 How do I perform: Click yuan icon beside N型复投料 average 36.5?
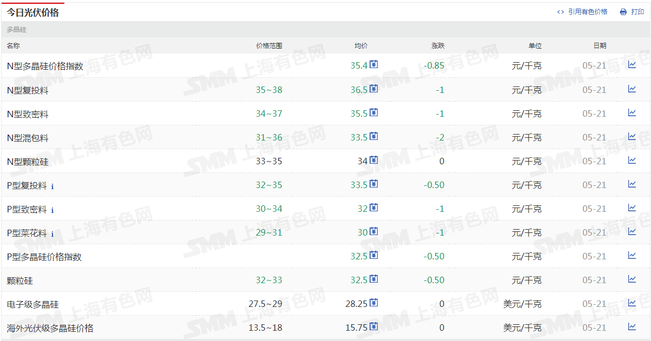(x=373, y=89)
